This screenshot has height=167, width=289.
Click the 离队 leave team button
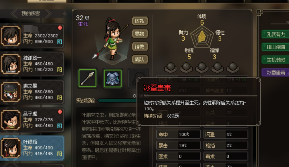140,59
